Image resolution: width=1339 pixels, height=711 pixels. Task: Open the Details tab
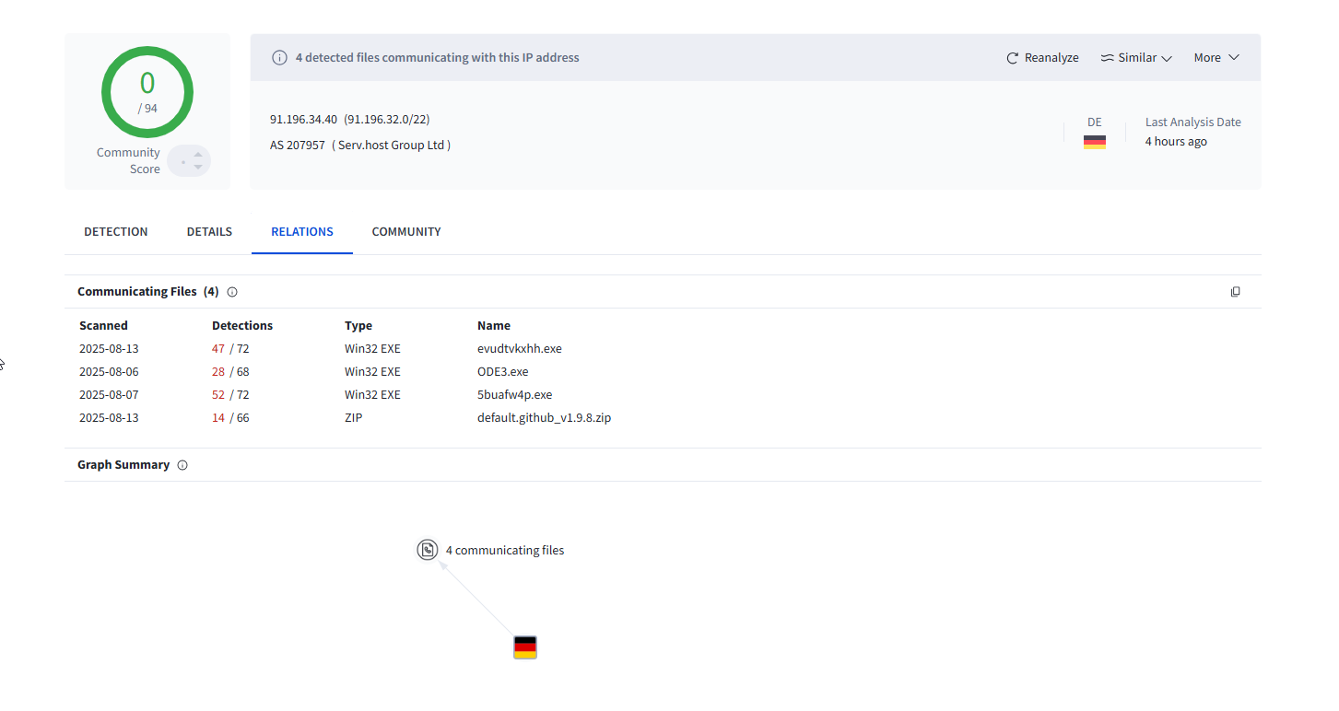(x=209, y=232)
